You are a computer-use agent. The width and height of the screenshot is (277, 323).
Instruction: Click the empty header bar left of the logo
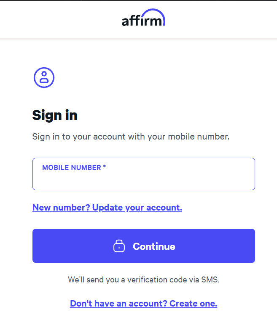55,19
